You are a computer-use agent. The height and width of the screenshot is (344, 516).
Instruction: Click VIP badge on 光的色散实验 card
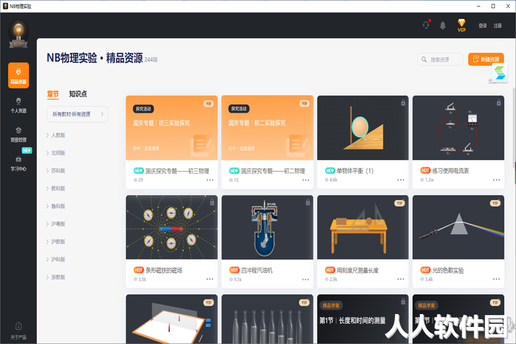point(495,203)
